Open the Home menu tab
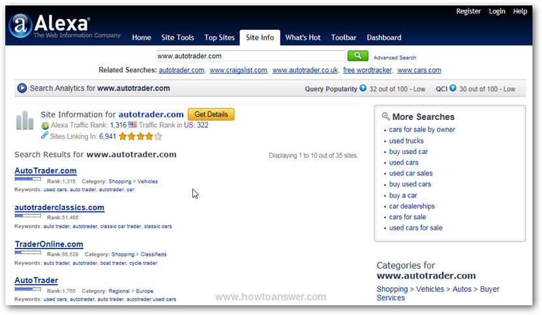Viewport: 542px width, 315px height. (x=142, y=37)
